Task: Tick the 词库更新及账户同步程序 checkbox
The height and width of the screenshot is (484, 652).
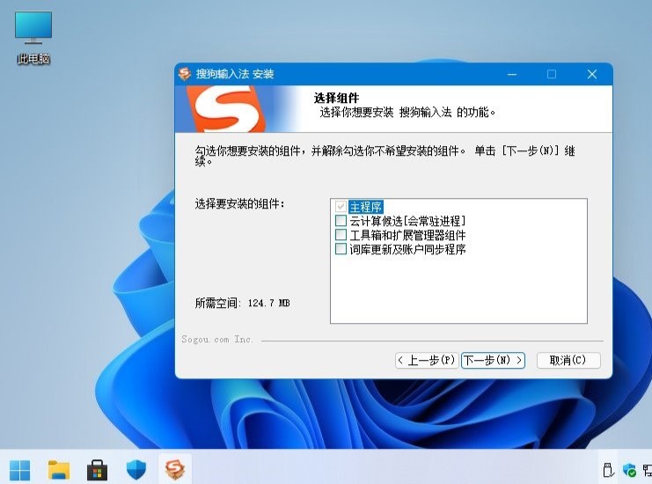Action: 341,249
